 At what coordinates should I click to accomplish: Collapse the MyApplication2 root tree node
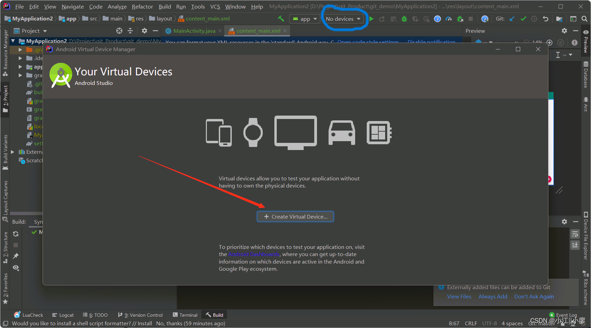point(13,41)
